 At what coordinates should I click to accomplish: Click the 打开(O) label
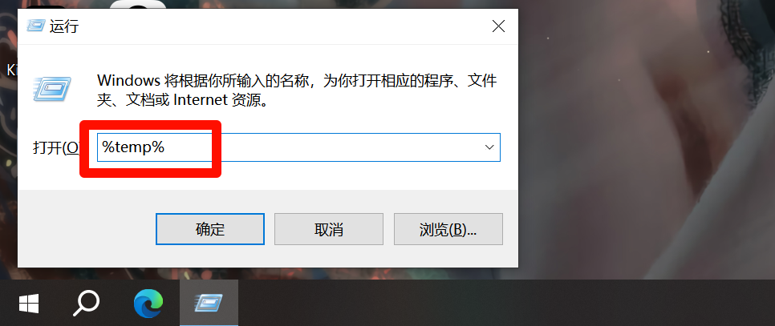coord(56,147)
